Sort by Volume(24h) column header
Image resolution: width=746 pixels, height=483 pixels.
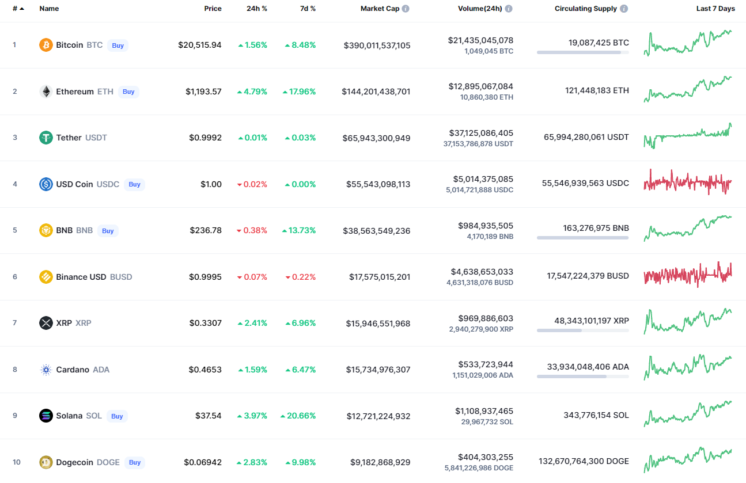(480, 9)
